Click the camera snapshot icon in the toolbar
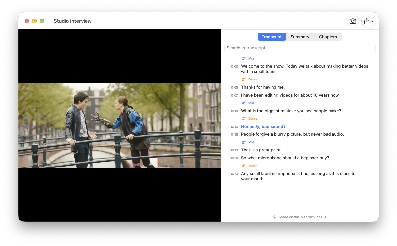 [353, 21]
